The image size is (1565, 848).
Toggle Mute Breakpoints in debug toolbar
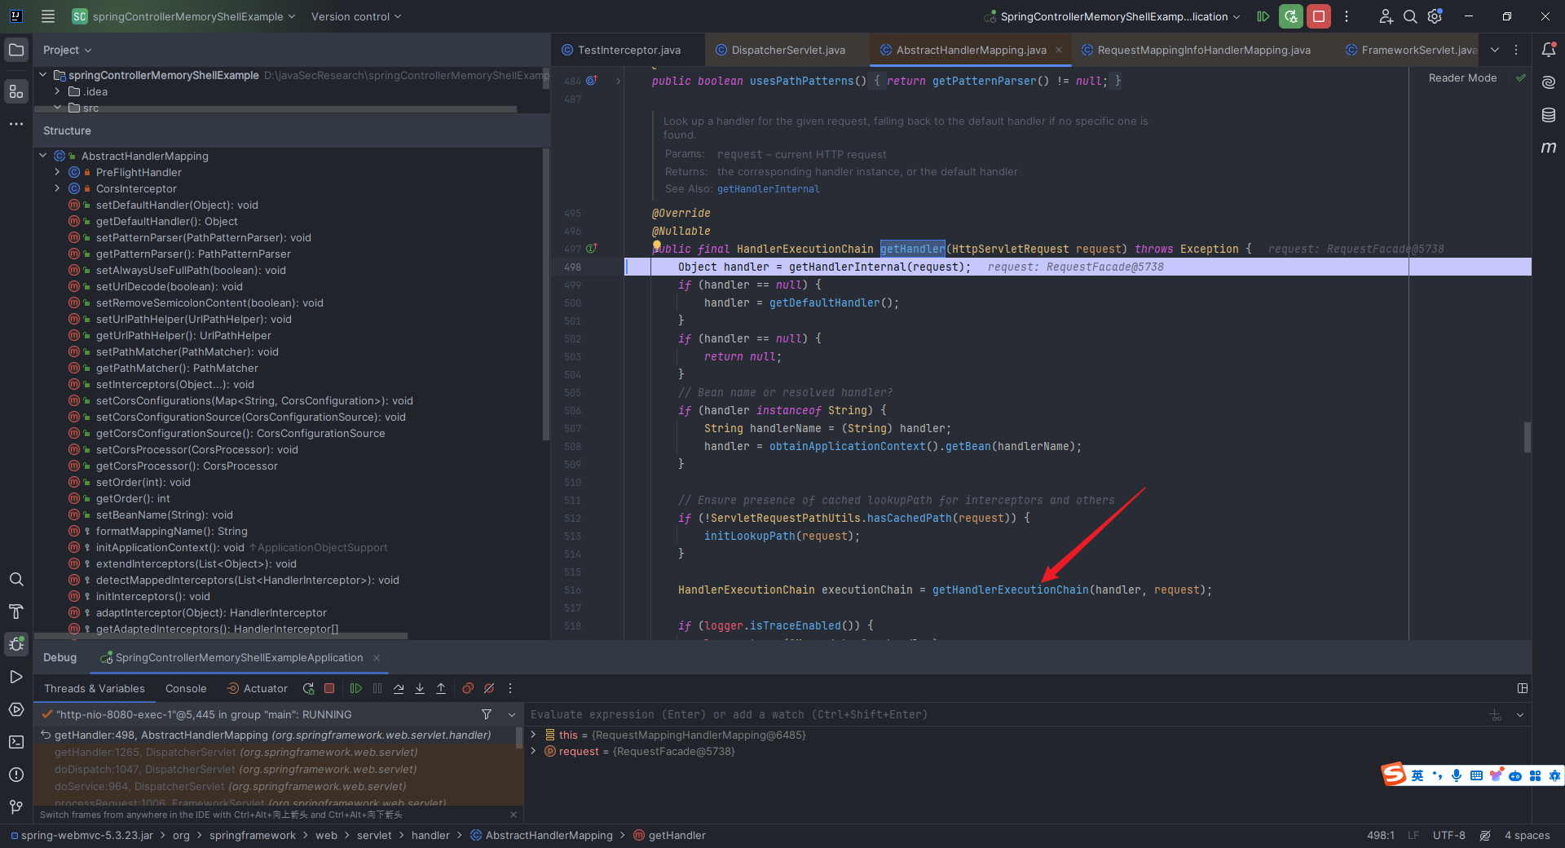[x=489, y=689]
